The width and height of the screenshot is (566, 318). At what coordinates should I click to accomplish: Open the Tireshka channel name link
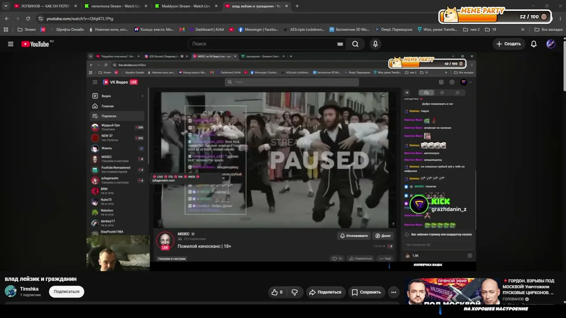pyautogui.click(x=29, y=289)
